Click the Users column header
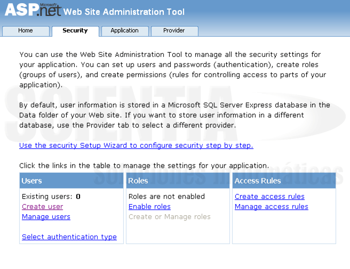 [x=32, y=181]
